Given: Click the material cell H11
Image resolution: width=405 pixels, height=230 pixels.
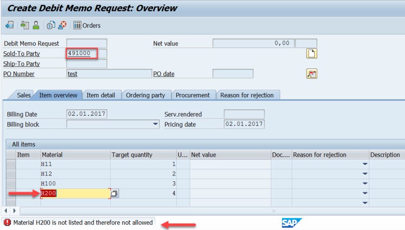Looking at the screenshot, I should [75, 164].
